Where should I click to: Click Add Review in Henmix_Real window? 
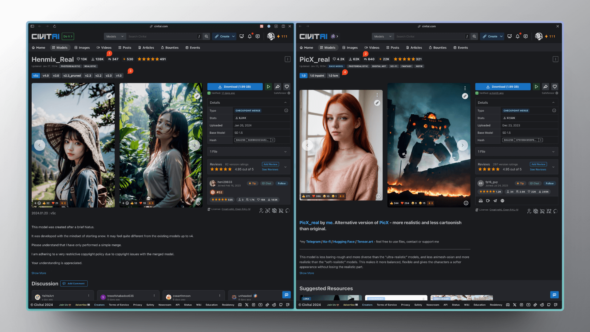point(270,164)
